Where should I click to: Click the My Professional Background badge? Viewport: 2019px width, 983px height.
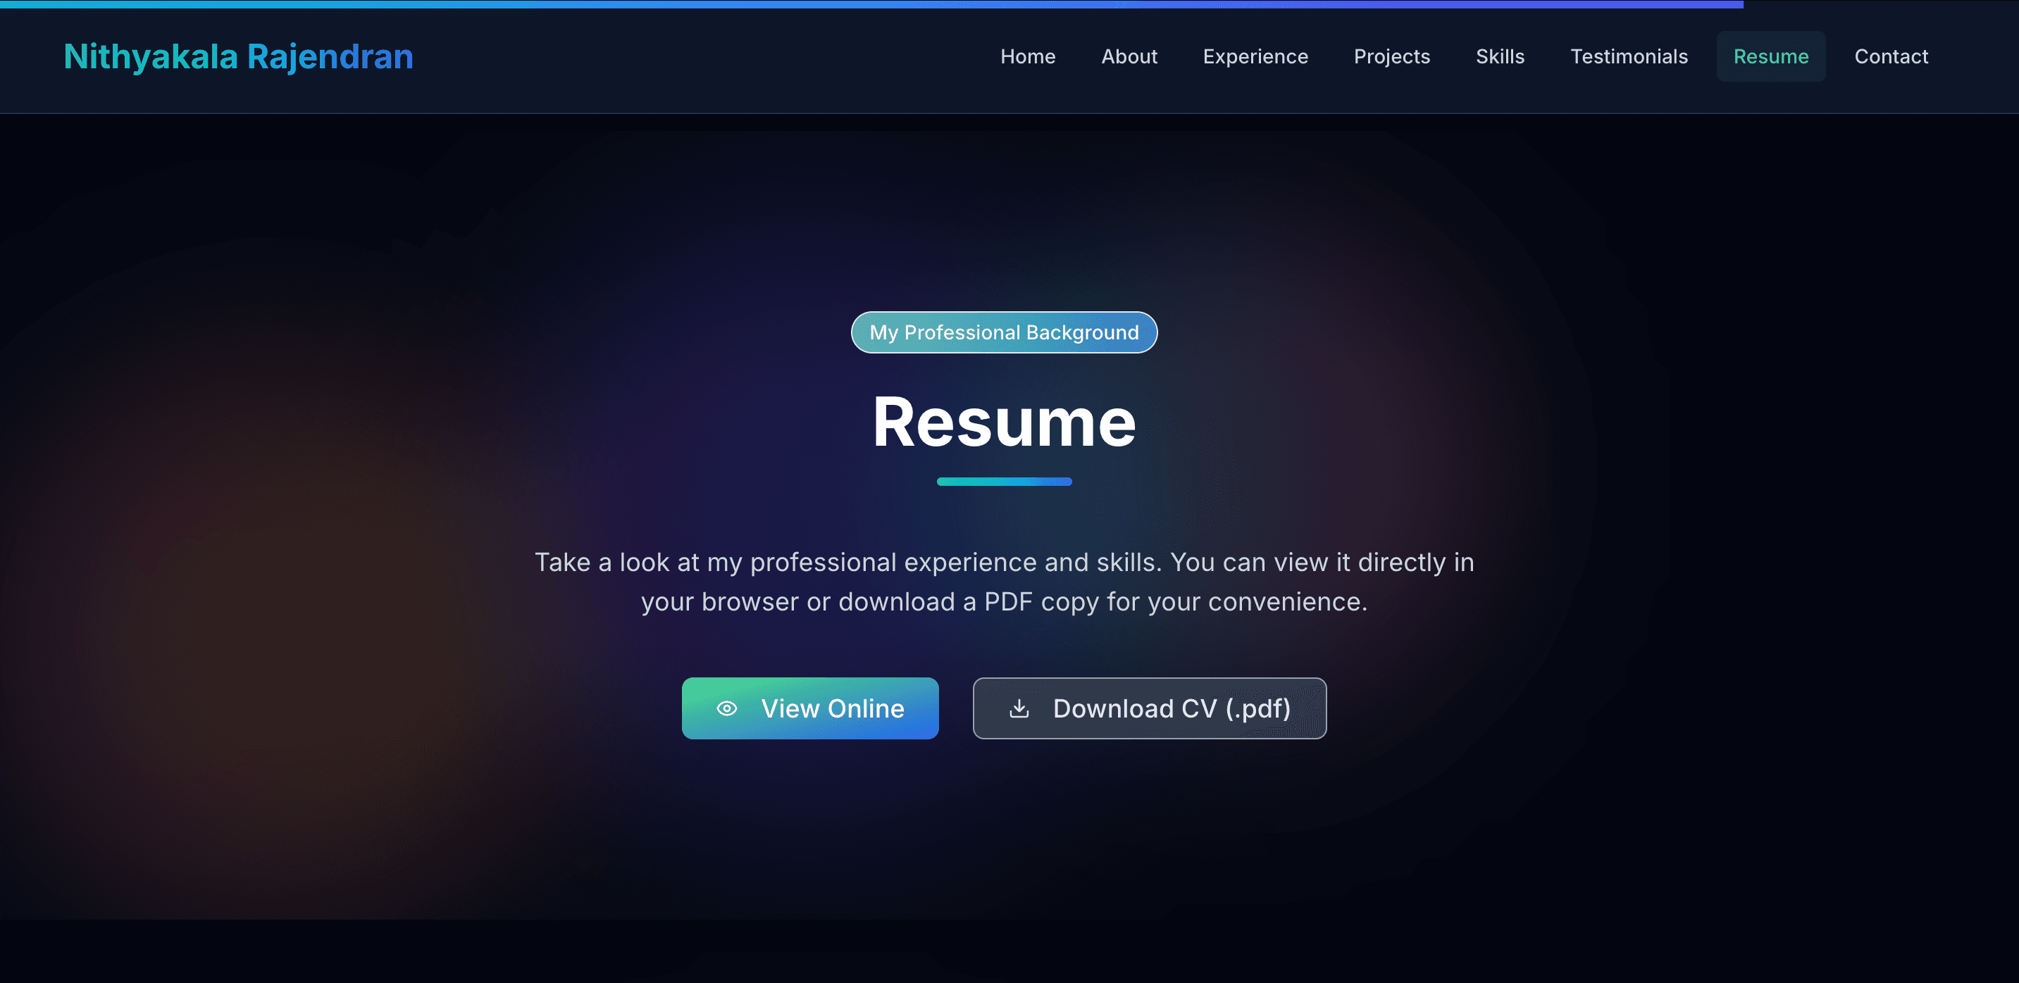1003,332
